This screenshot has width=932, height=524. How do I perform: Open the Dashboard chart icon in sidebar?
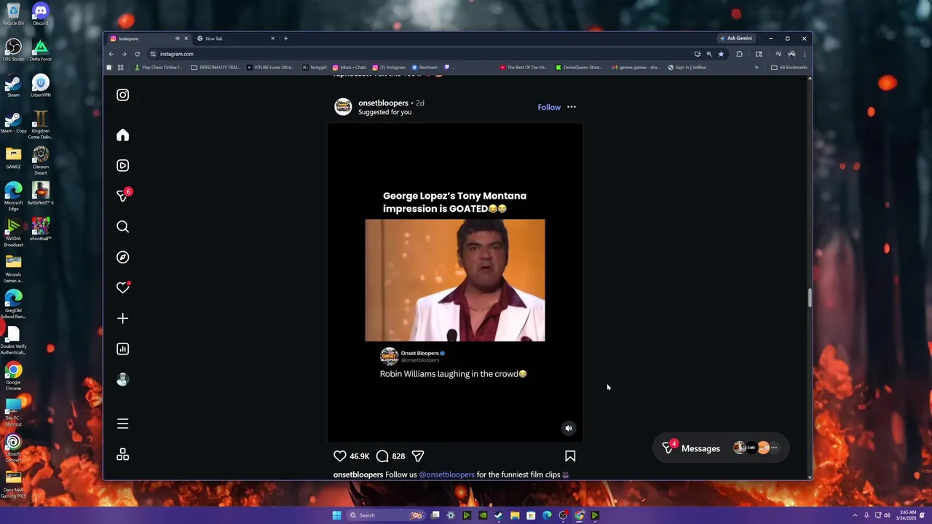[122, 349]
